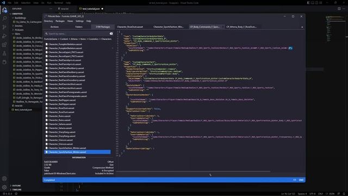This screenshot has width=348, height=196.
Task: Collapse the SWAPPERS root folder
Action: pyautogui.click(x=17, y=14)
